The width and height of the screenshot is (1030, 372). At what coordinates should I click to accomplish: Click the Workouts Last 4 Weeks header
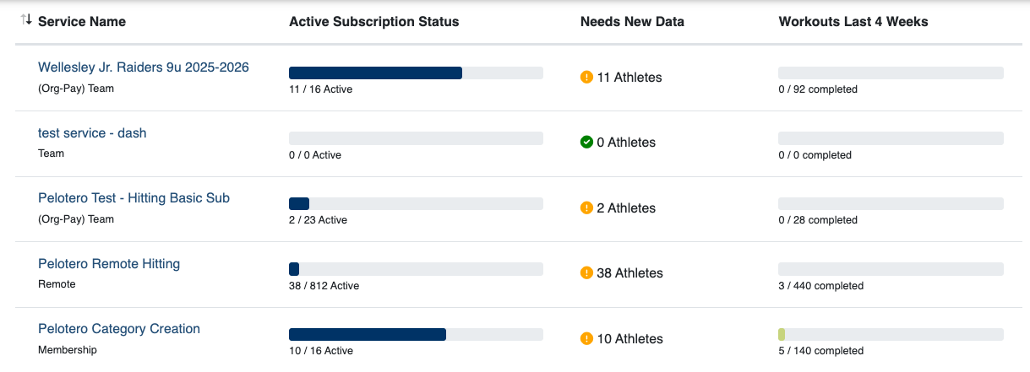(853, 22)
